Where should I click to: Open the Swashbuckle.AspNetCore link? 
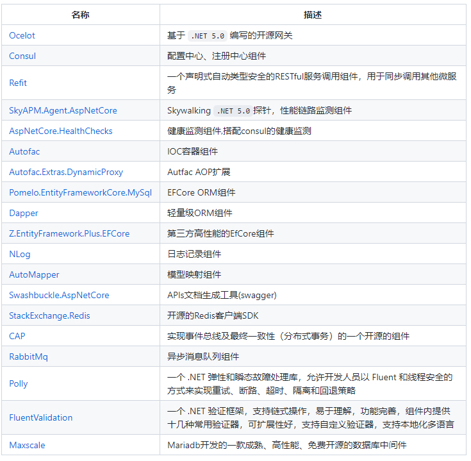pyautogui.click(x=59, y=295)
